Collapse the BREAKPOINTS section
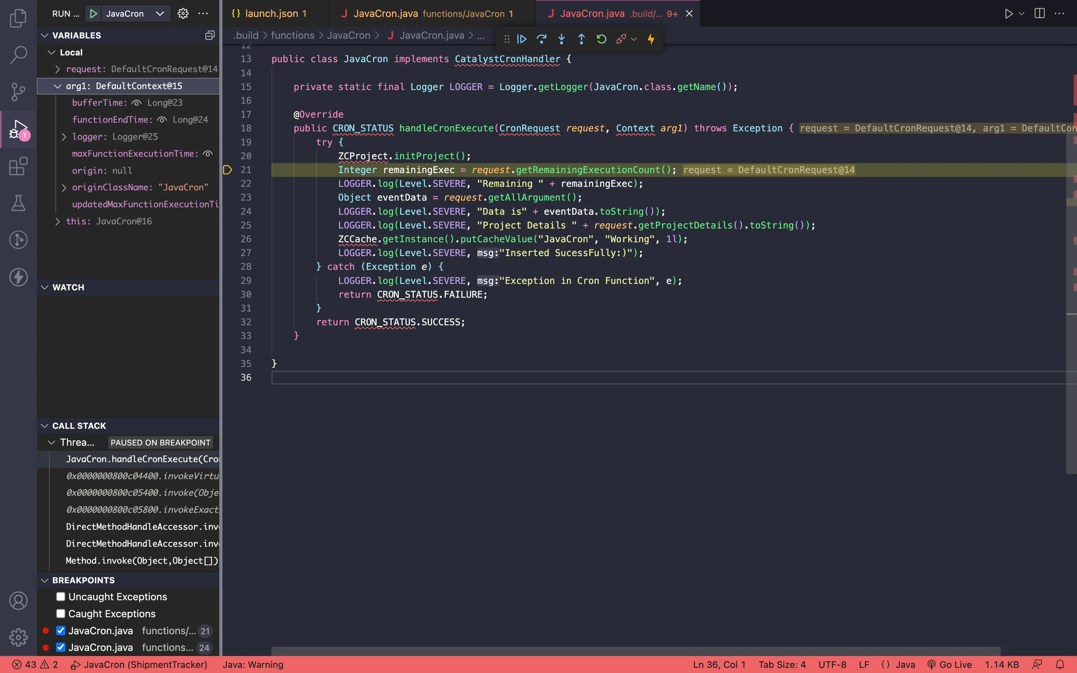The width and height of the screenshot is (1077, 673). tap(45, 580)
